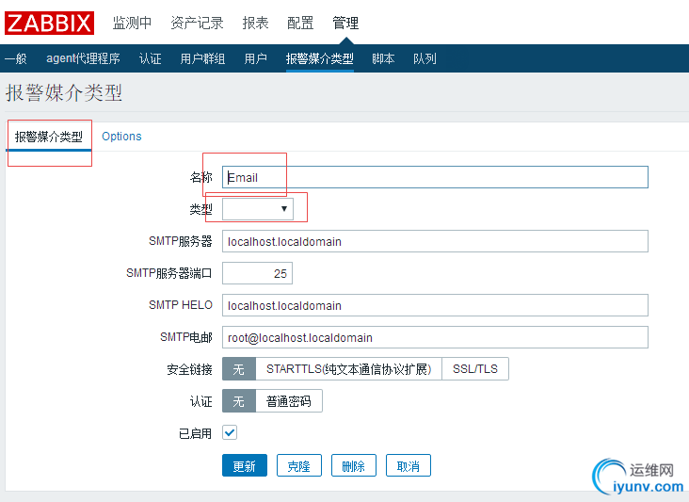689x502 pixels.
Task: Click the 克隆 button
Action: 298,466
